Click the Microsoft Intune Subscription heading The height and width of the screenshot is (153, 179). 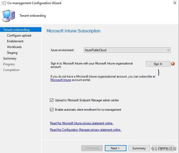tap(74, 31)
